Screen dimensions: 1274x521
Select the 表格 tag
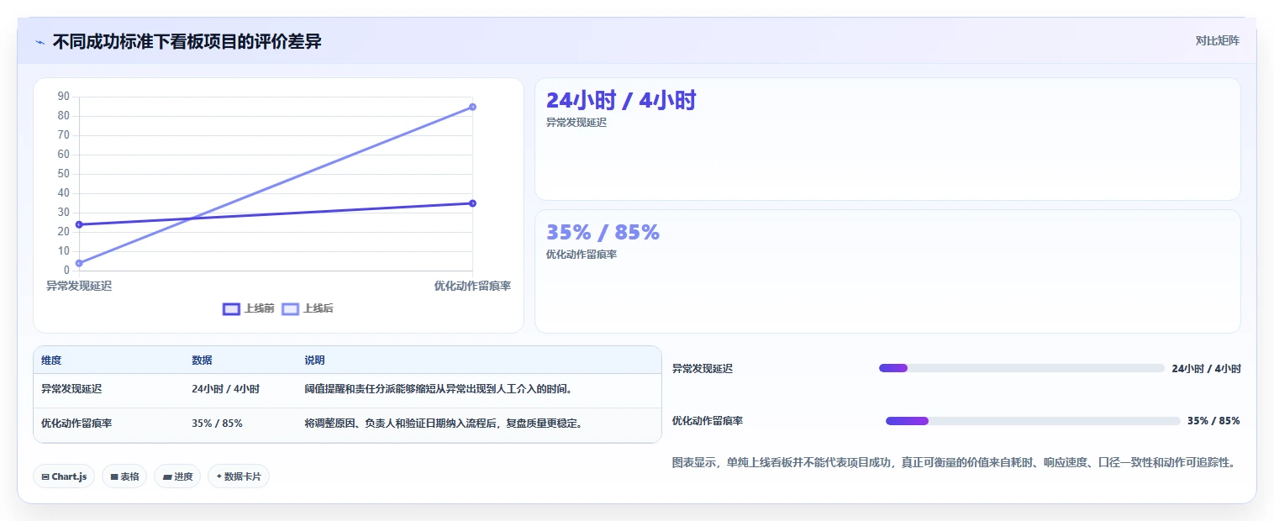click(124, 476)
